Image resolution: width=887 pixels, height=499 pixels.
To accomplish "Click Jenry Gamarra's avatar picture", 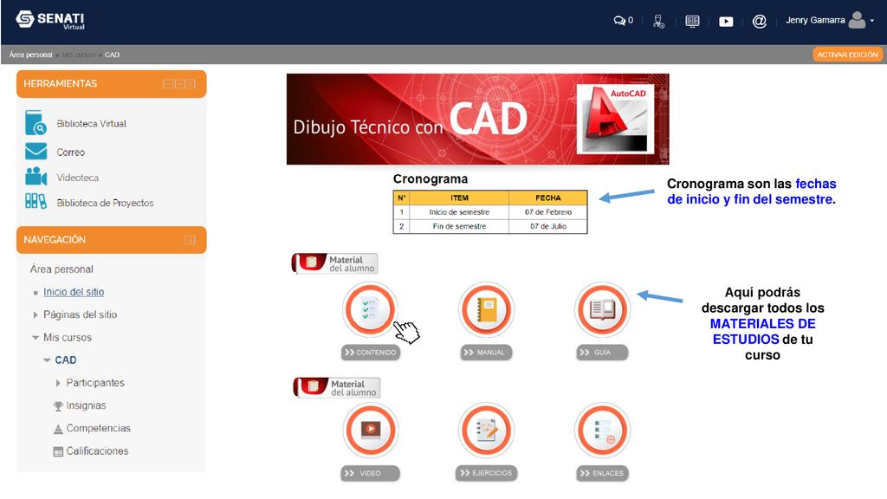I will pos(858,21).
